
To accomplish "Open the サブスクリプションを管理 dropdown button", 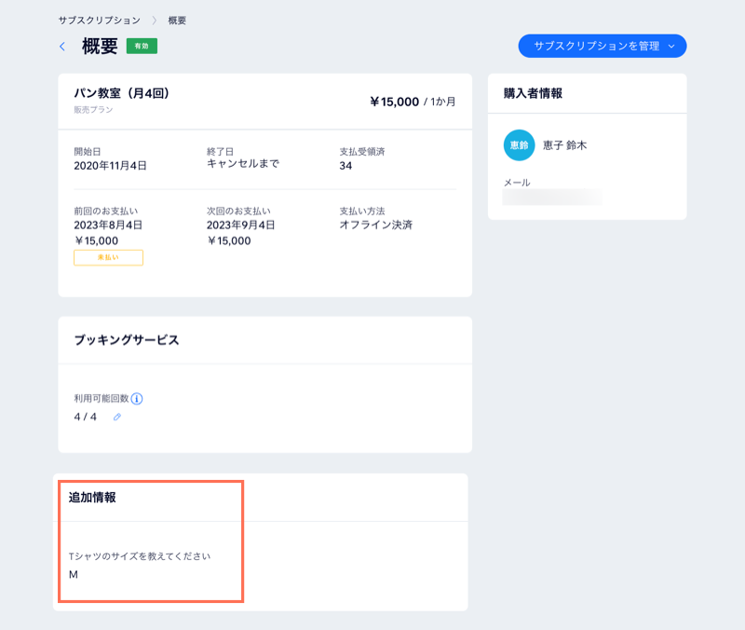I will (602, 46).
